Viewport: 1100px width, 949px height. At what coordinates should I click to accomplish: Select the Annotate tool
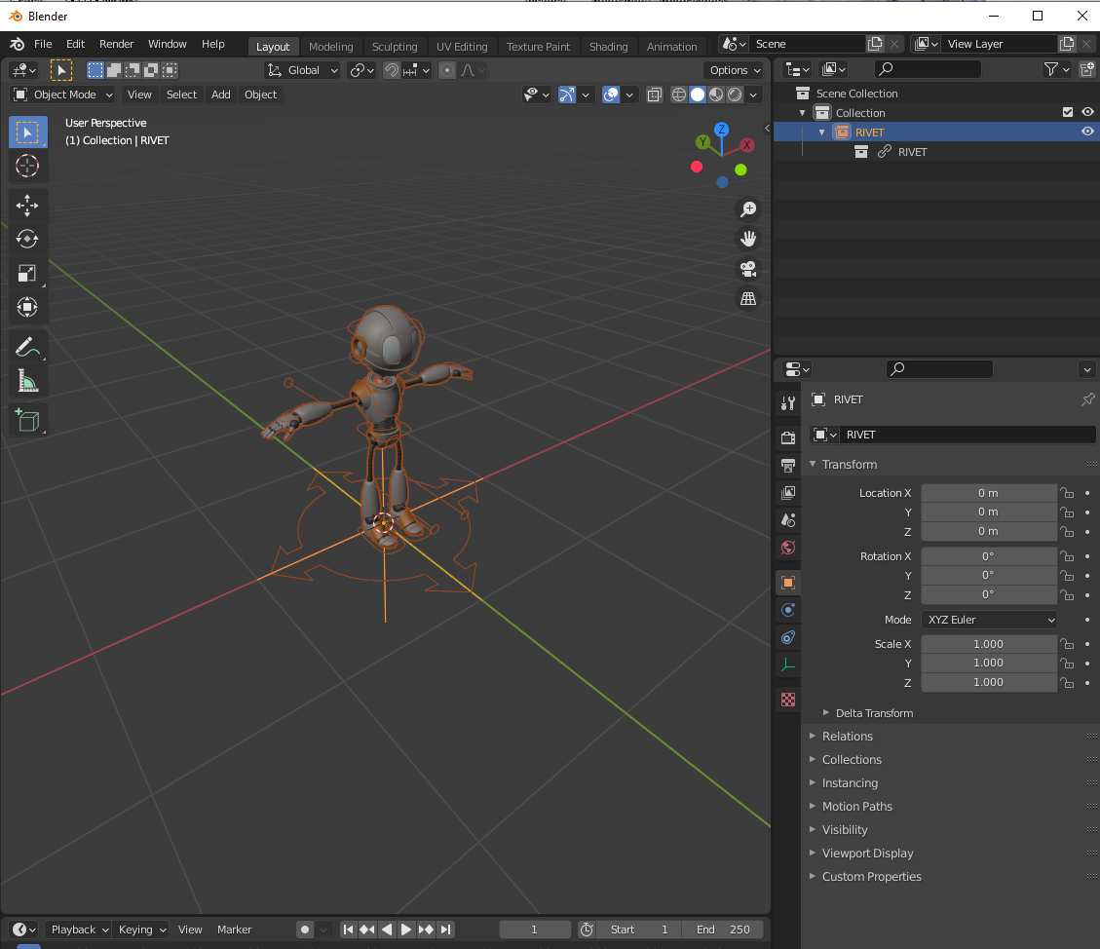point(26,345)
